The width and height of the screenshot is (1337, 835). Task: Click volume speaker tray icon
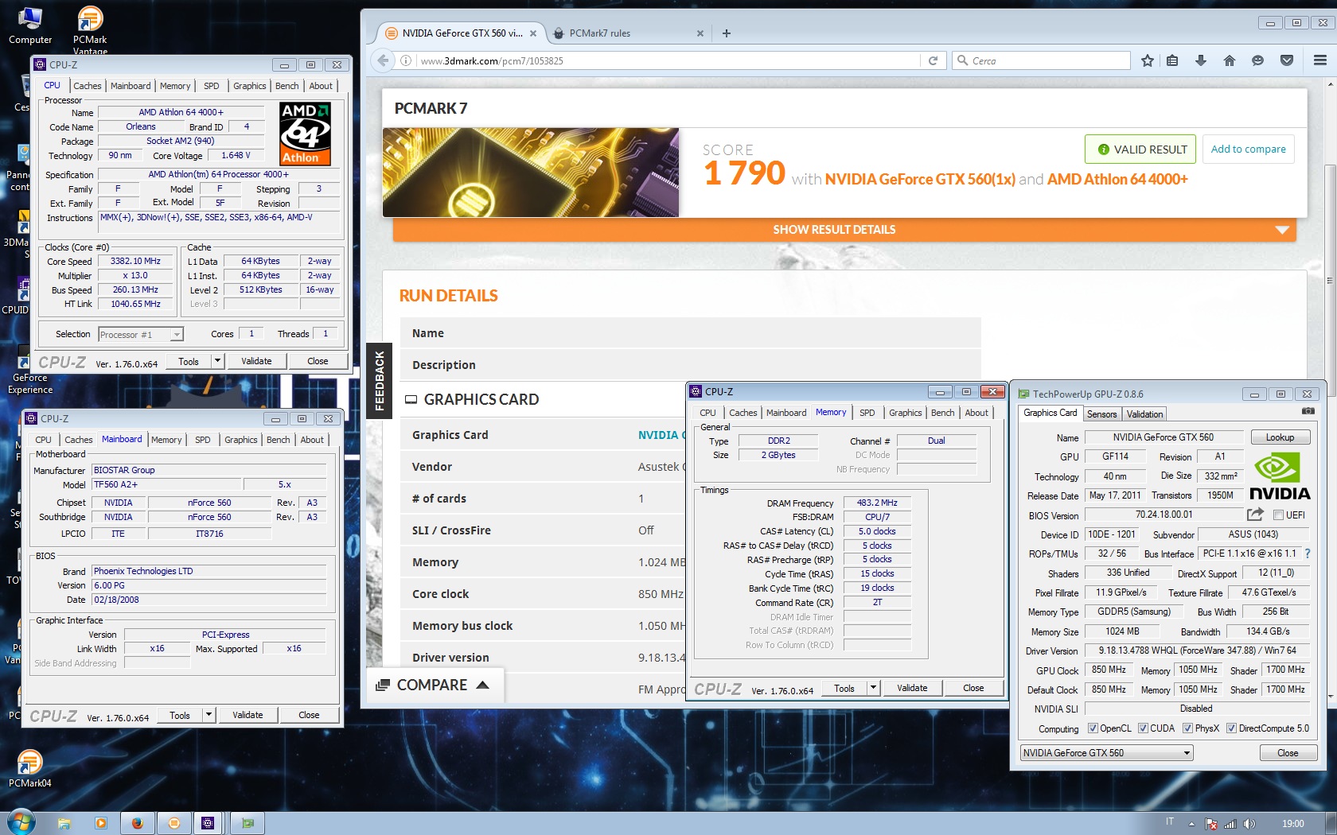tap(1249, 824)
